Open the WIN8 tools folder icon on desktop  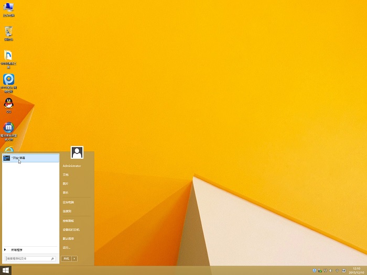(8, 59)
